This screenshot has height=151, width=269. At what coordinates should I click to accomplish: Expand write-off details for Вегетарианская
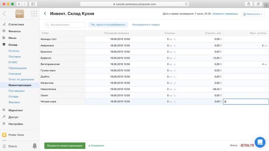pyautogui.click(x=175, y=64)
